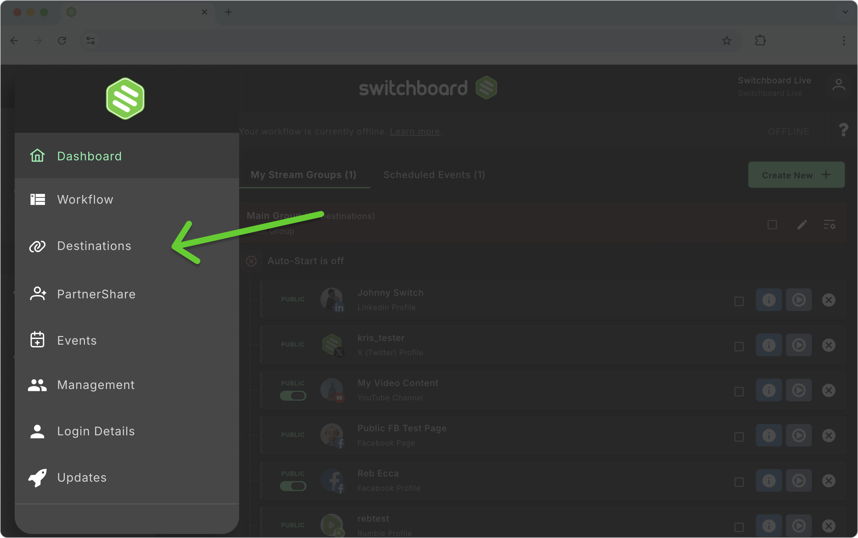Screen dimensions: 858x538
Task: Open the user account profile icon
Action: (839, 85)
